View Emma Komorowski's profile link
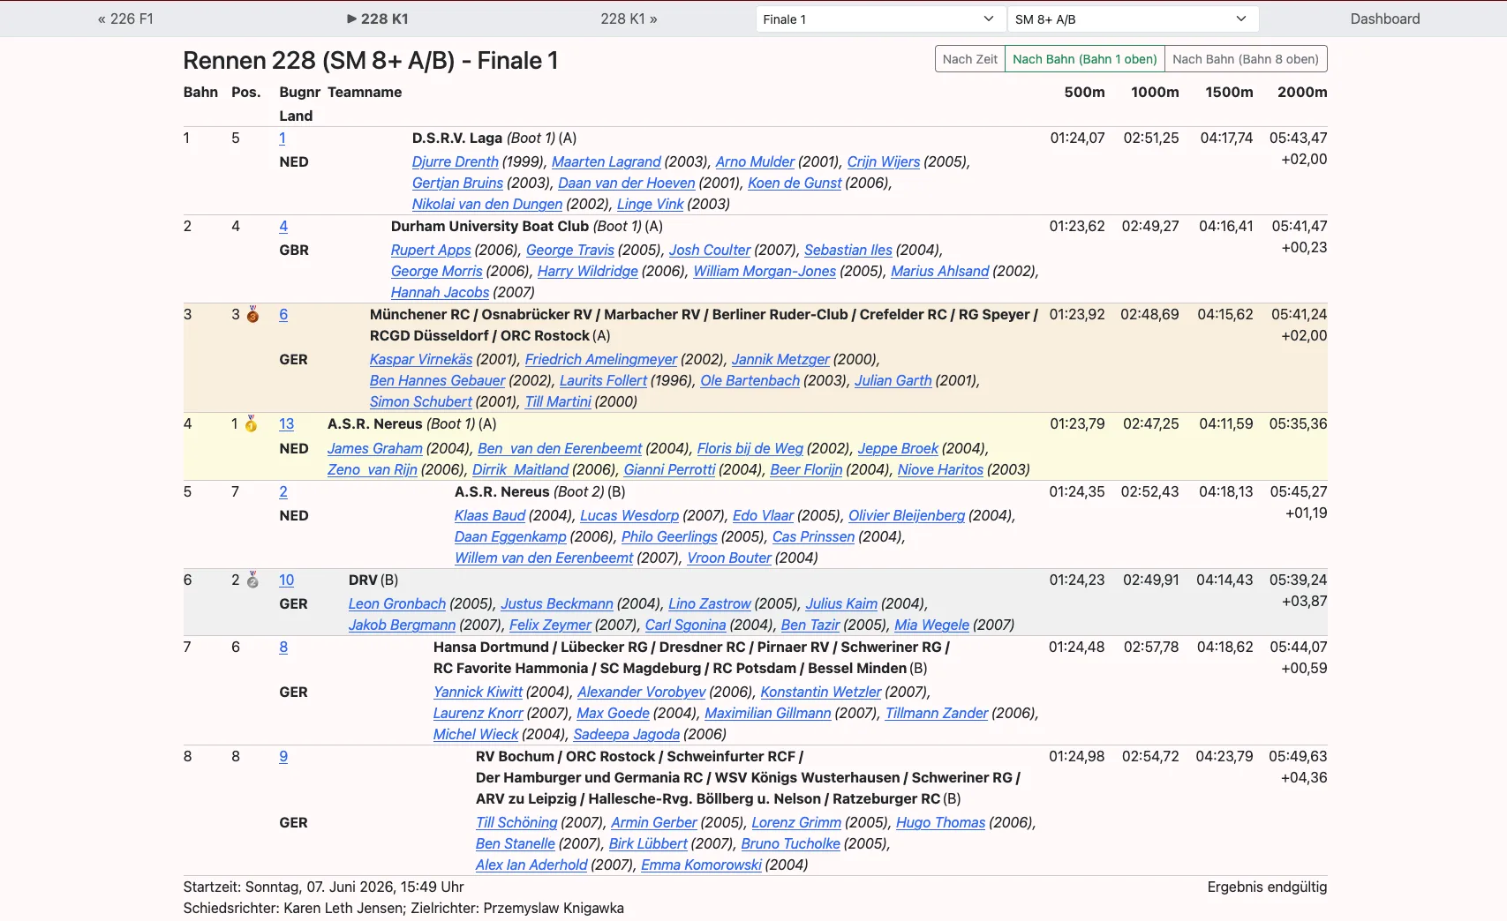 coord(701,865)
